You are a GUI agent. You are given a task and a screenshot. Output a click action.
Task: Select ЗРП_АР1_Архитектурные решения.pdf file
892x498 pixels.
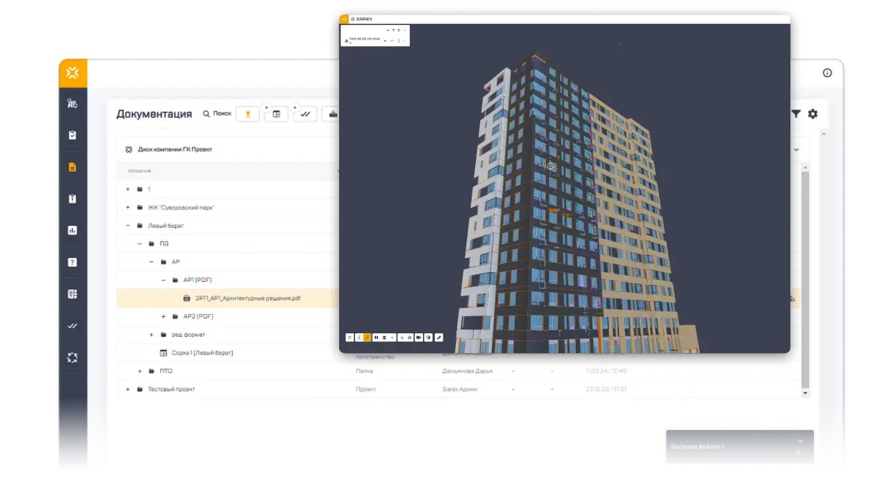pyautogui.click(x=247, y=298)
